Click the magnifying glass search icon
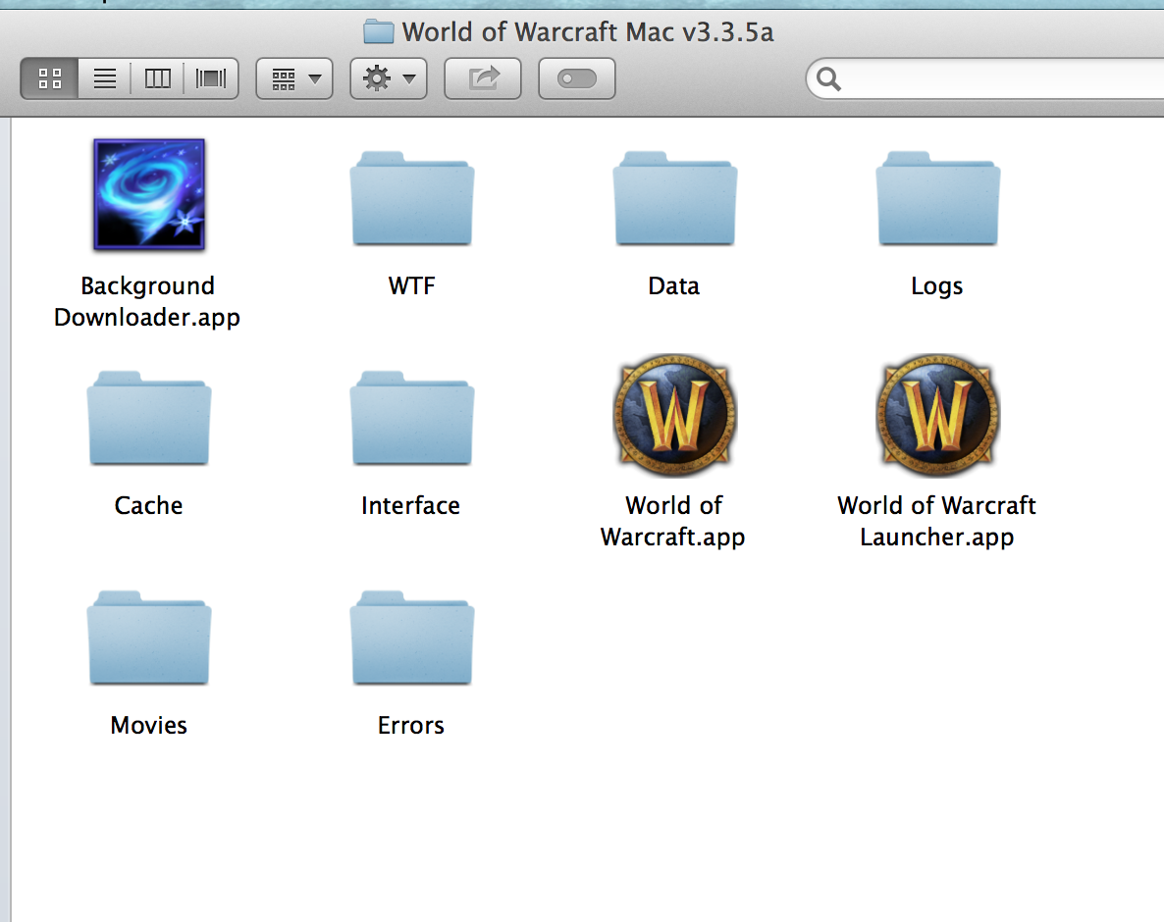This screenshot has height=922, width=1164. (x=828, y=78)
